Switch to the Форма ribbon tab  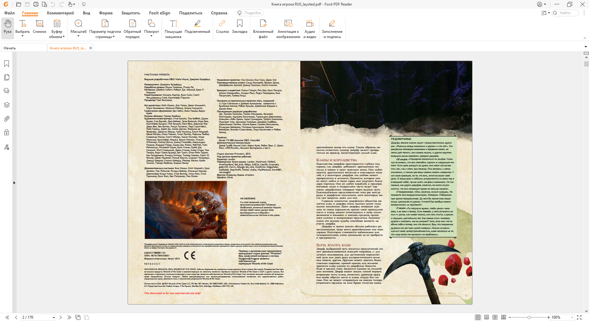[106, 13]
